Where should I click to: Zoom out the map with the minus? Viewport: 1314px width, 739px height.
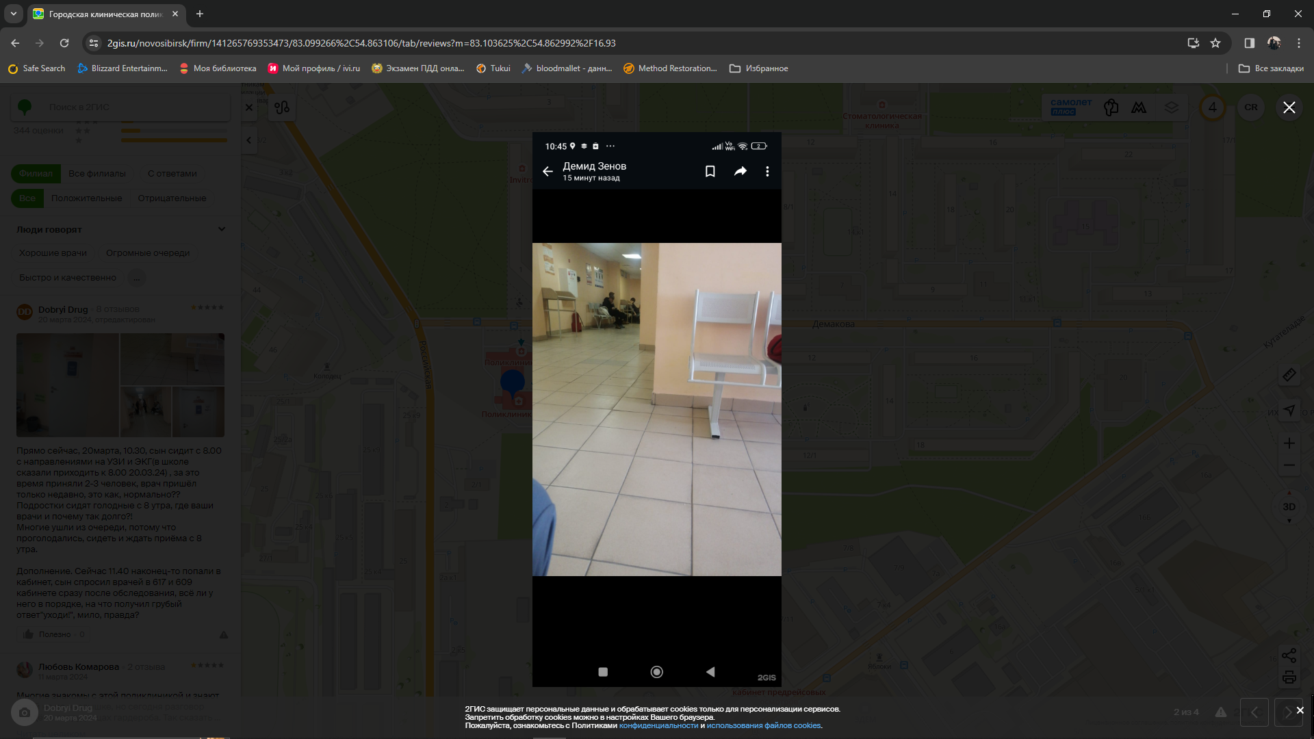pos(1289,465)
